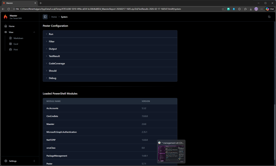The width and height of the screenshot is (276, 166).
Task: Click the VERSION column header
Action: (x=146, y=101)
